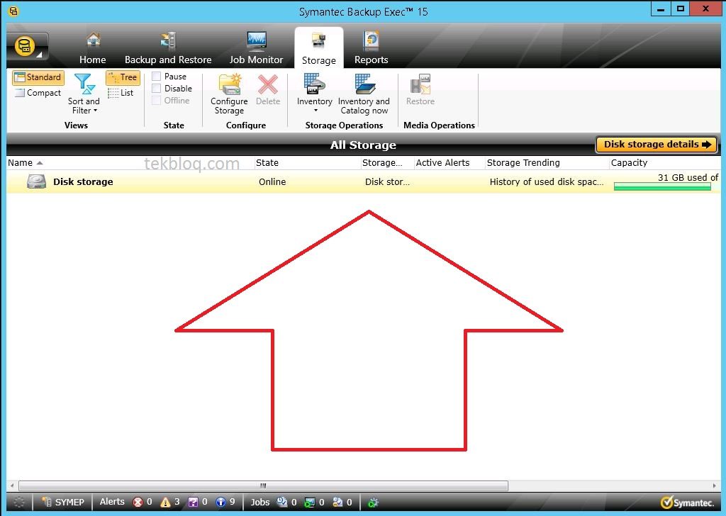This screenshot has height=516, width=726.
Task: Click the Alerts label in status bar
Action: tap(112, 502)
